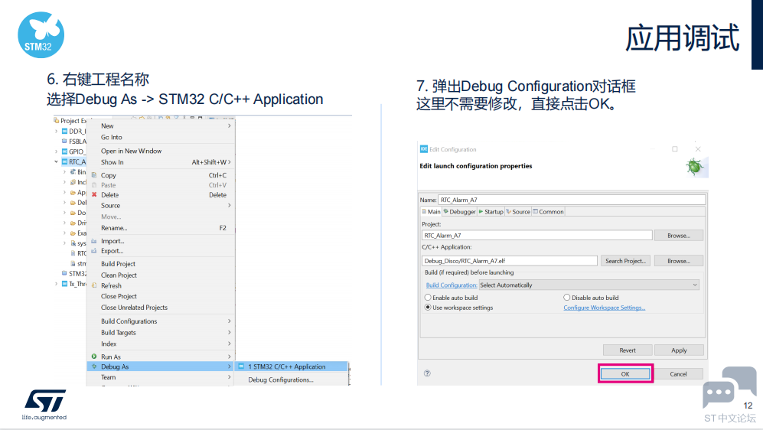Expand the Tx_Thr project tree node
The width and height of the screenshot is (763, 430).
pyautogui.click(x=57, y=284)
